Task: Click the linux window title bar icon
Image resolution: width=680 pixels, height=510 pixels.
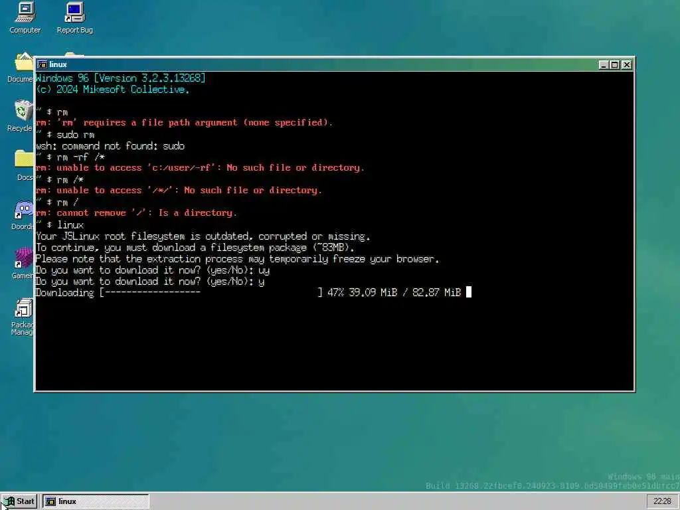Action: coord(42,64)
